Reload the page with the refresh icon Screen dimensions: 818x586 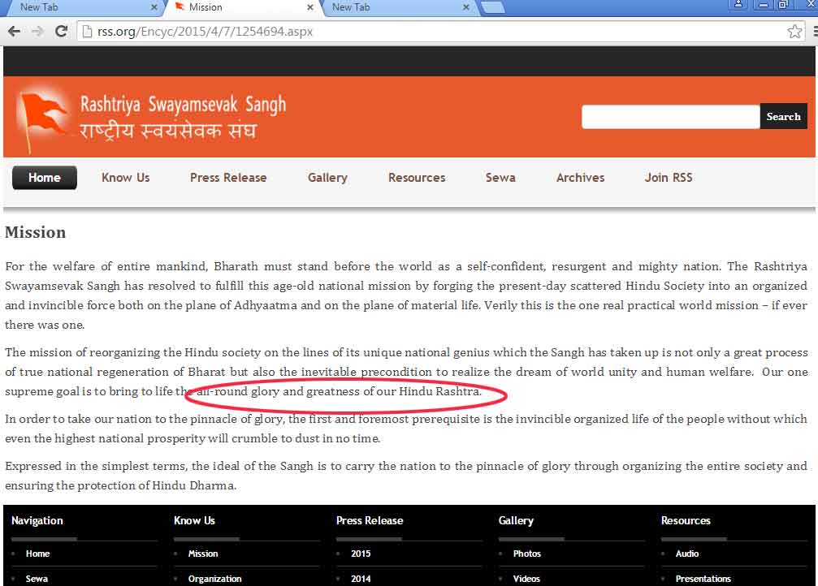(x=61, y=32)
